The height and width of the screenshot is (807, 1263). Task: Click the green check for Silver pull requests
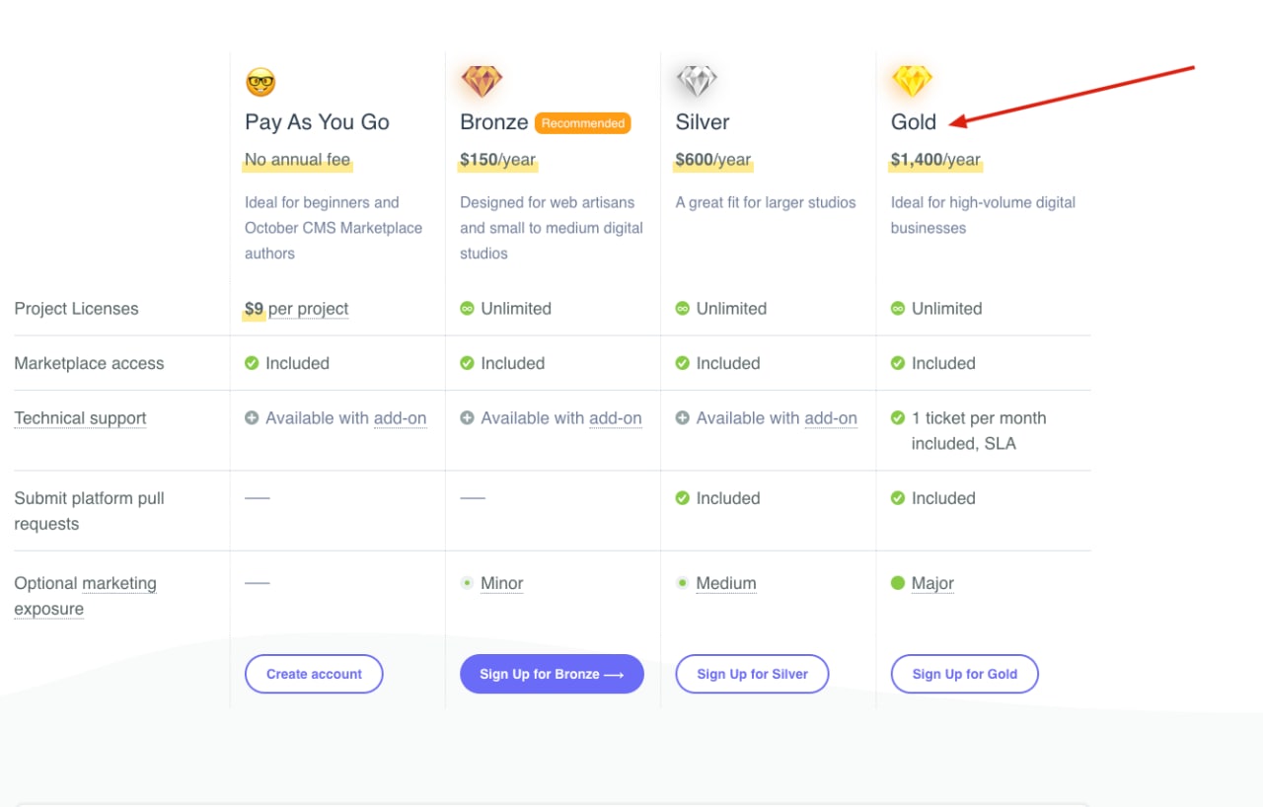682,498
